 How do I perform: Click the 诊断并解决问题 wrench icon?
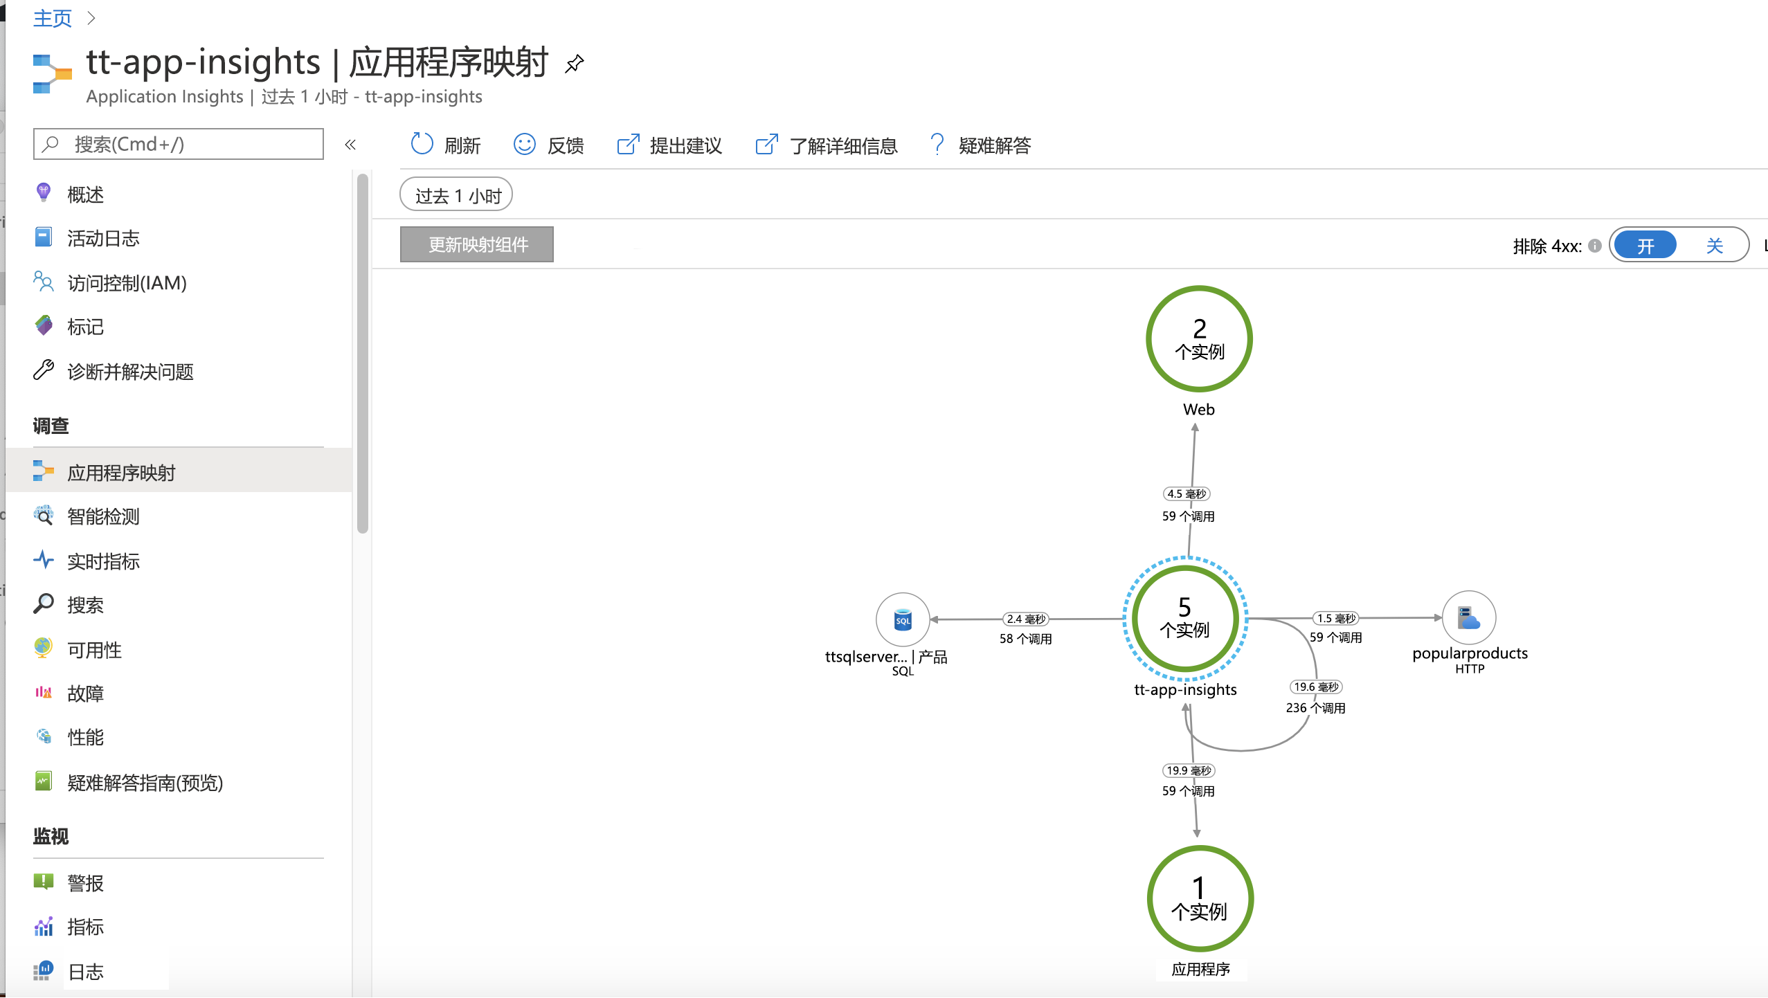coord(43,370)
